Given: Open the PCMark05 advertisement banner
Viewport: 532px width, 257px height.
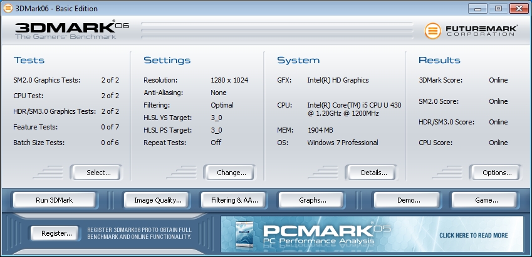Looking at the screenshot, I should (372, 234).
